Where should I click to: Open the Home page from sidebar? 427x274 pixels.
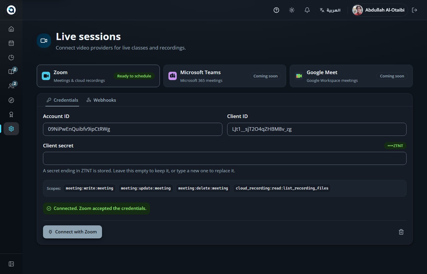(11, 29)
